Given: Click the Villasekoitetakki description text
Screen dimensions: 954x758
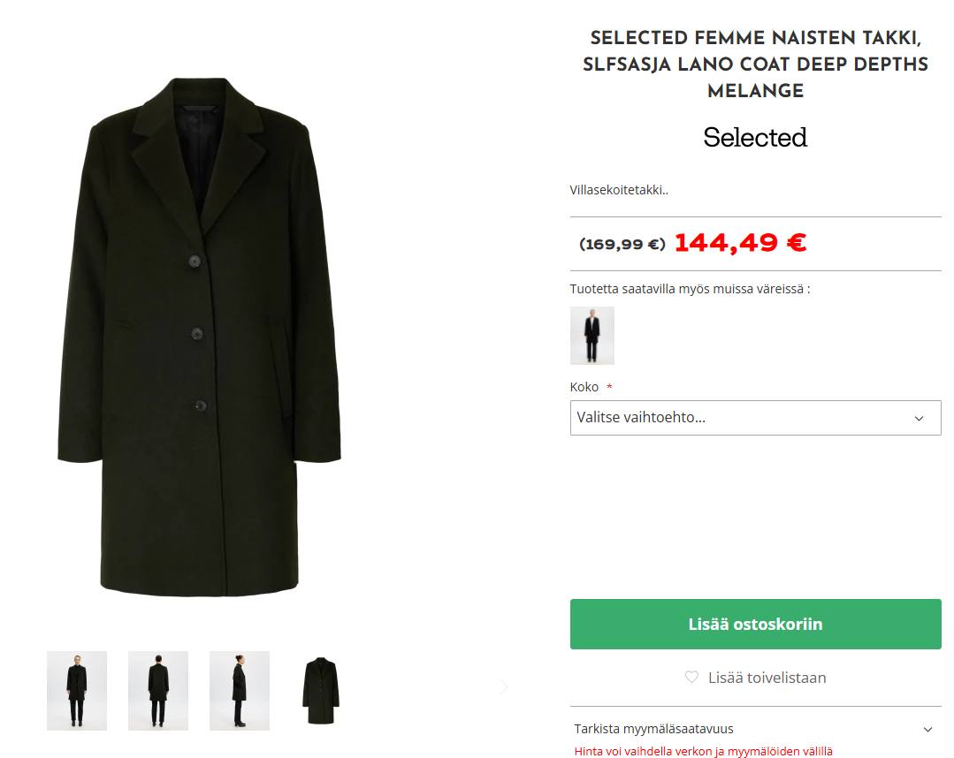Looking at the screenshot, I should click(x=619, y=190).
